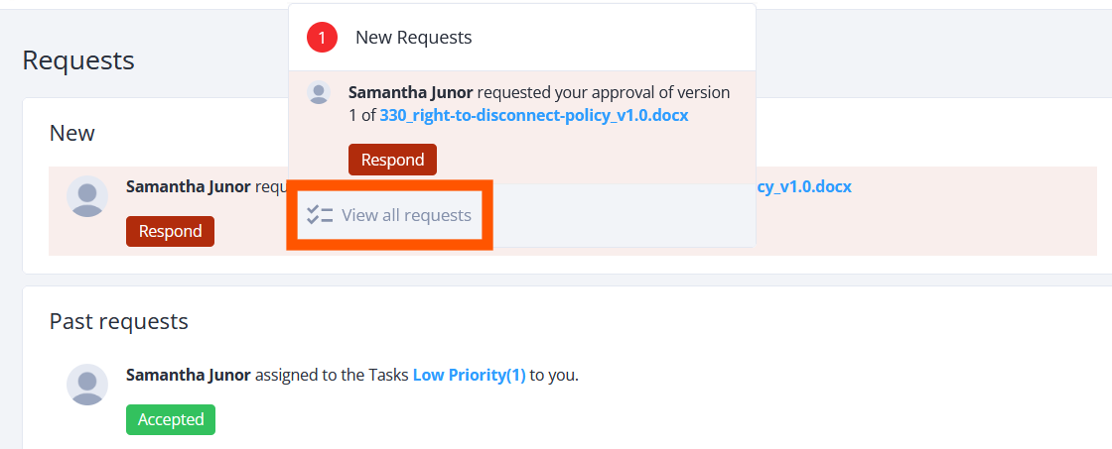
Task: Click Respond button in the New section
Action: point(170,231)
